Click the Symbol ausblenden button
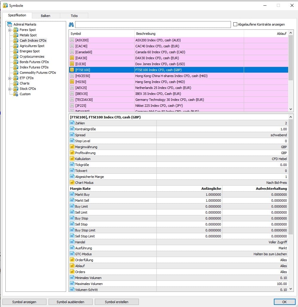 coord(70,302)
